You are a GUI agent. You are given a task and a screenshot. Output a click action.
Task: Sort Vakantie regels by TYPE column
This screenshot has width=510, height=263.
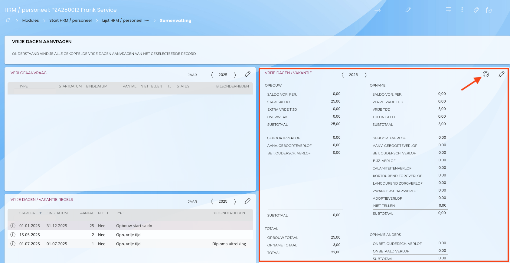pyautogui.click(x=120, y=213)
